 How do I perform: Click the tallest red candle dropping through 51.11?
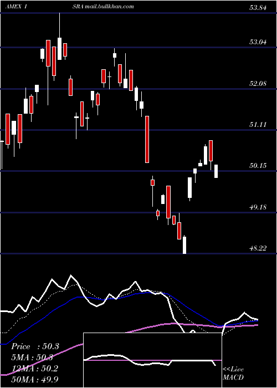click(x=147, y=139)
